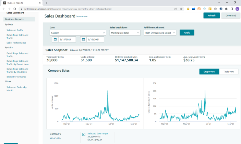This screenshot has width=241, height=144.
Task: Click the orange square extension icon
Action: (x=199, y=9)
